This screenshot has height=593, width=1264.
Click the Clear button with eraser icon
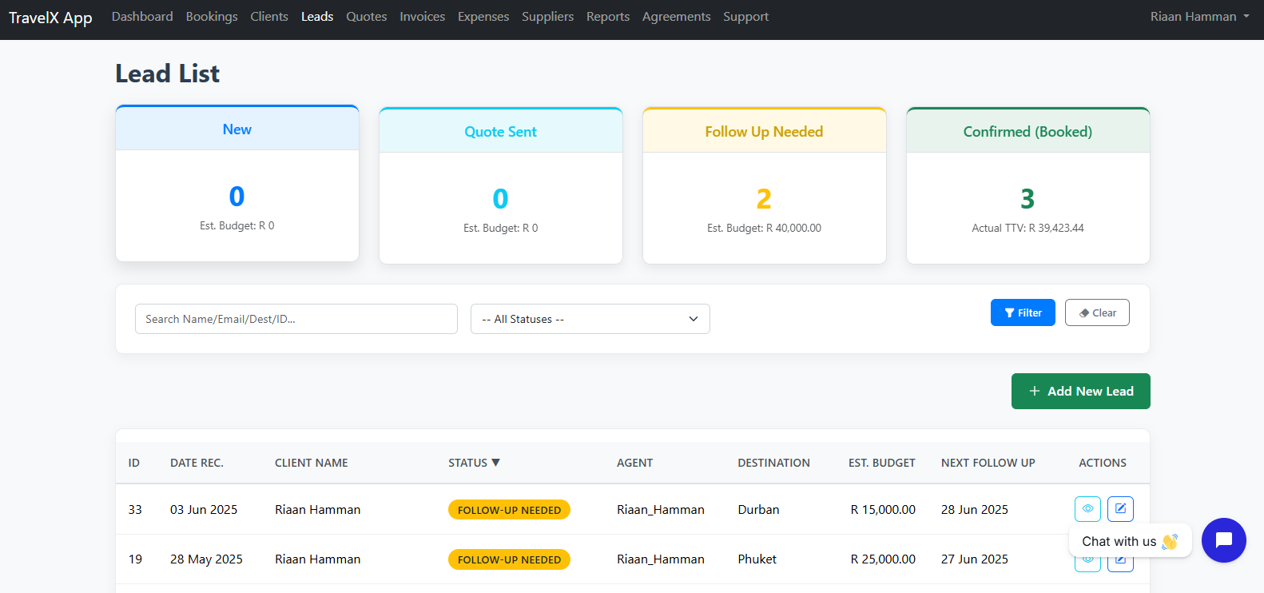1097,312
